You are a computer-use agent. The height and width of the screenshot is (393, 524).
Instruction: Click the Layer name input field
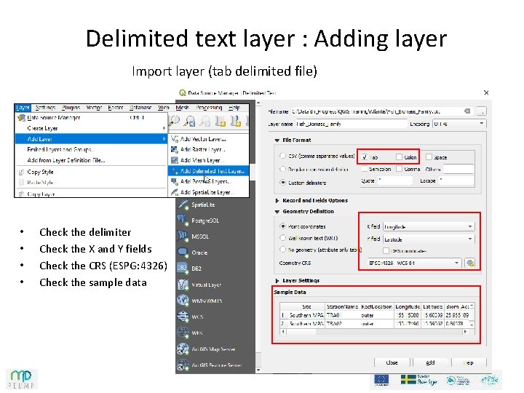tap(352, 124)
